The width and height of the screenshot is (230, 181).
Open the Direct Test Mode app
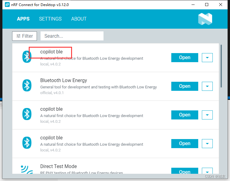pyautogui.click(x=185, y=171)
